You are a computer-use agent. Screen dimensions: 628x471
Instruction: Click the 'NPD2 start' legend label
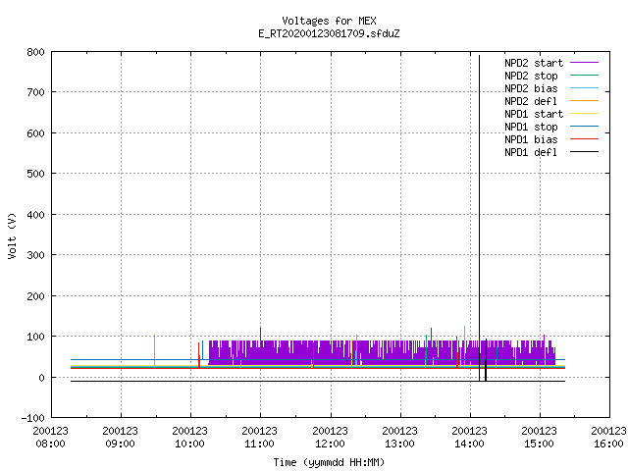[534, 63]
